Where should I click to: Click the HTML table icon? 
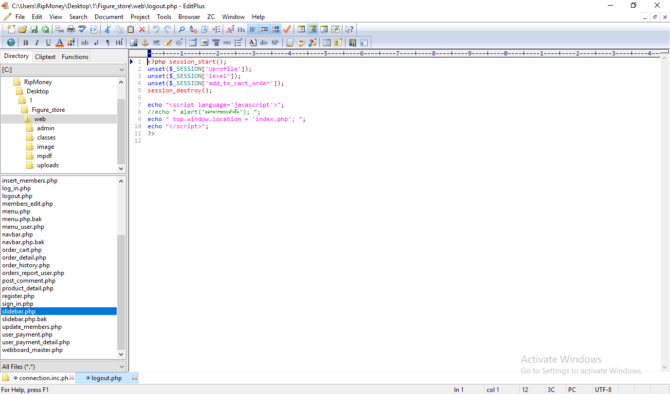193,43
